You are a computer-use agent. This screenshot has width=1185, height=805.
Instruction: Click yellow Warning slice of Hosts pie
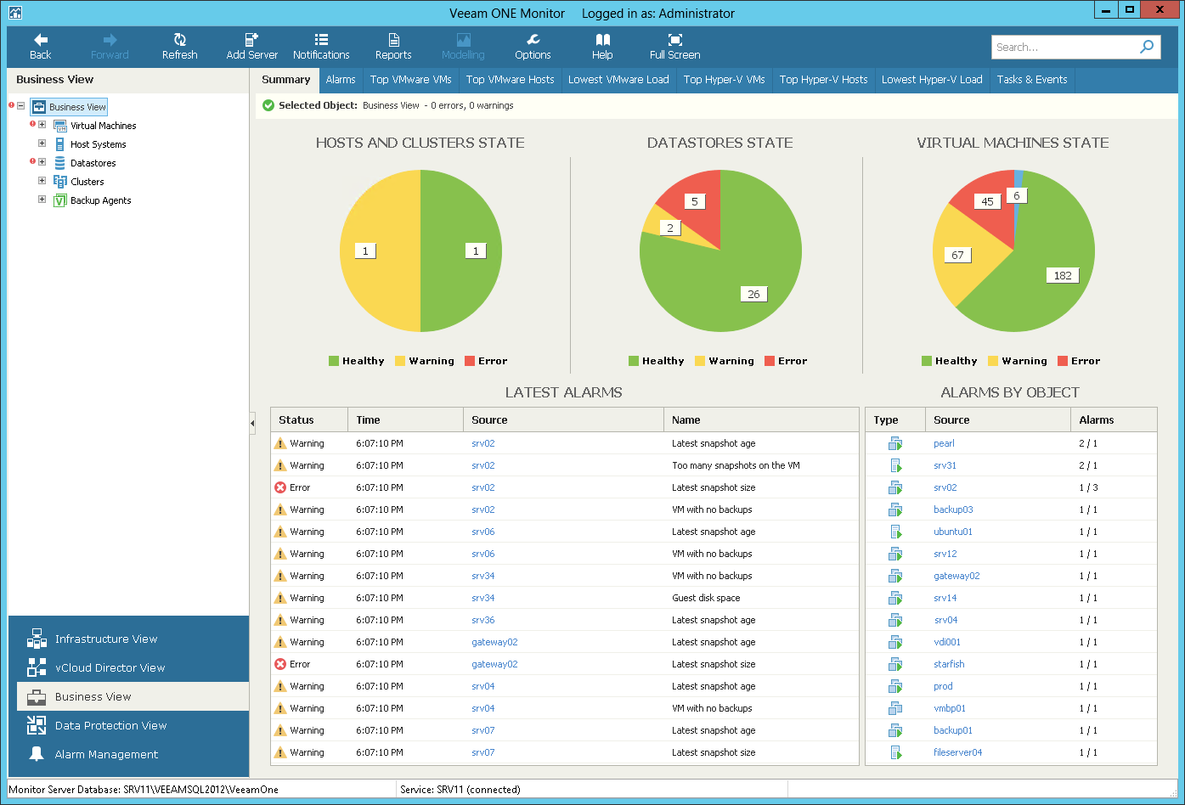click(380, 251)
